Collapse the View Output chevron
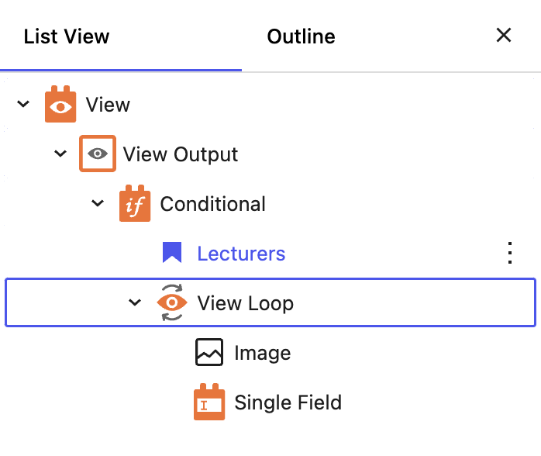 coord(60,154)
